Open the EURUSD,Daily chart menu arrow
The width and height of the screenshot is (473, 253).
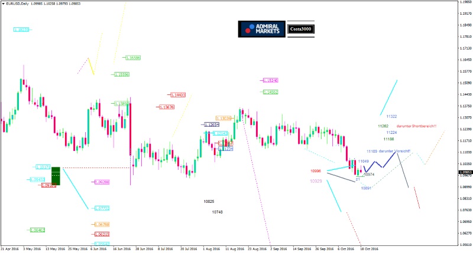tap(3, 4)
